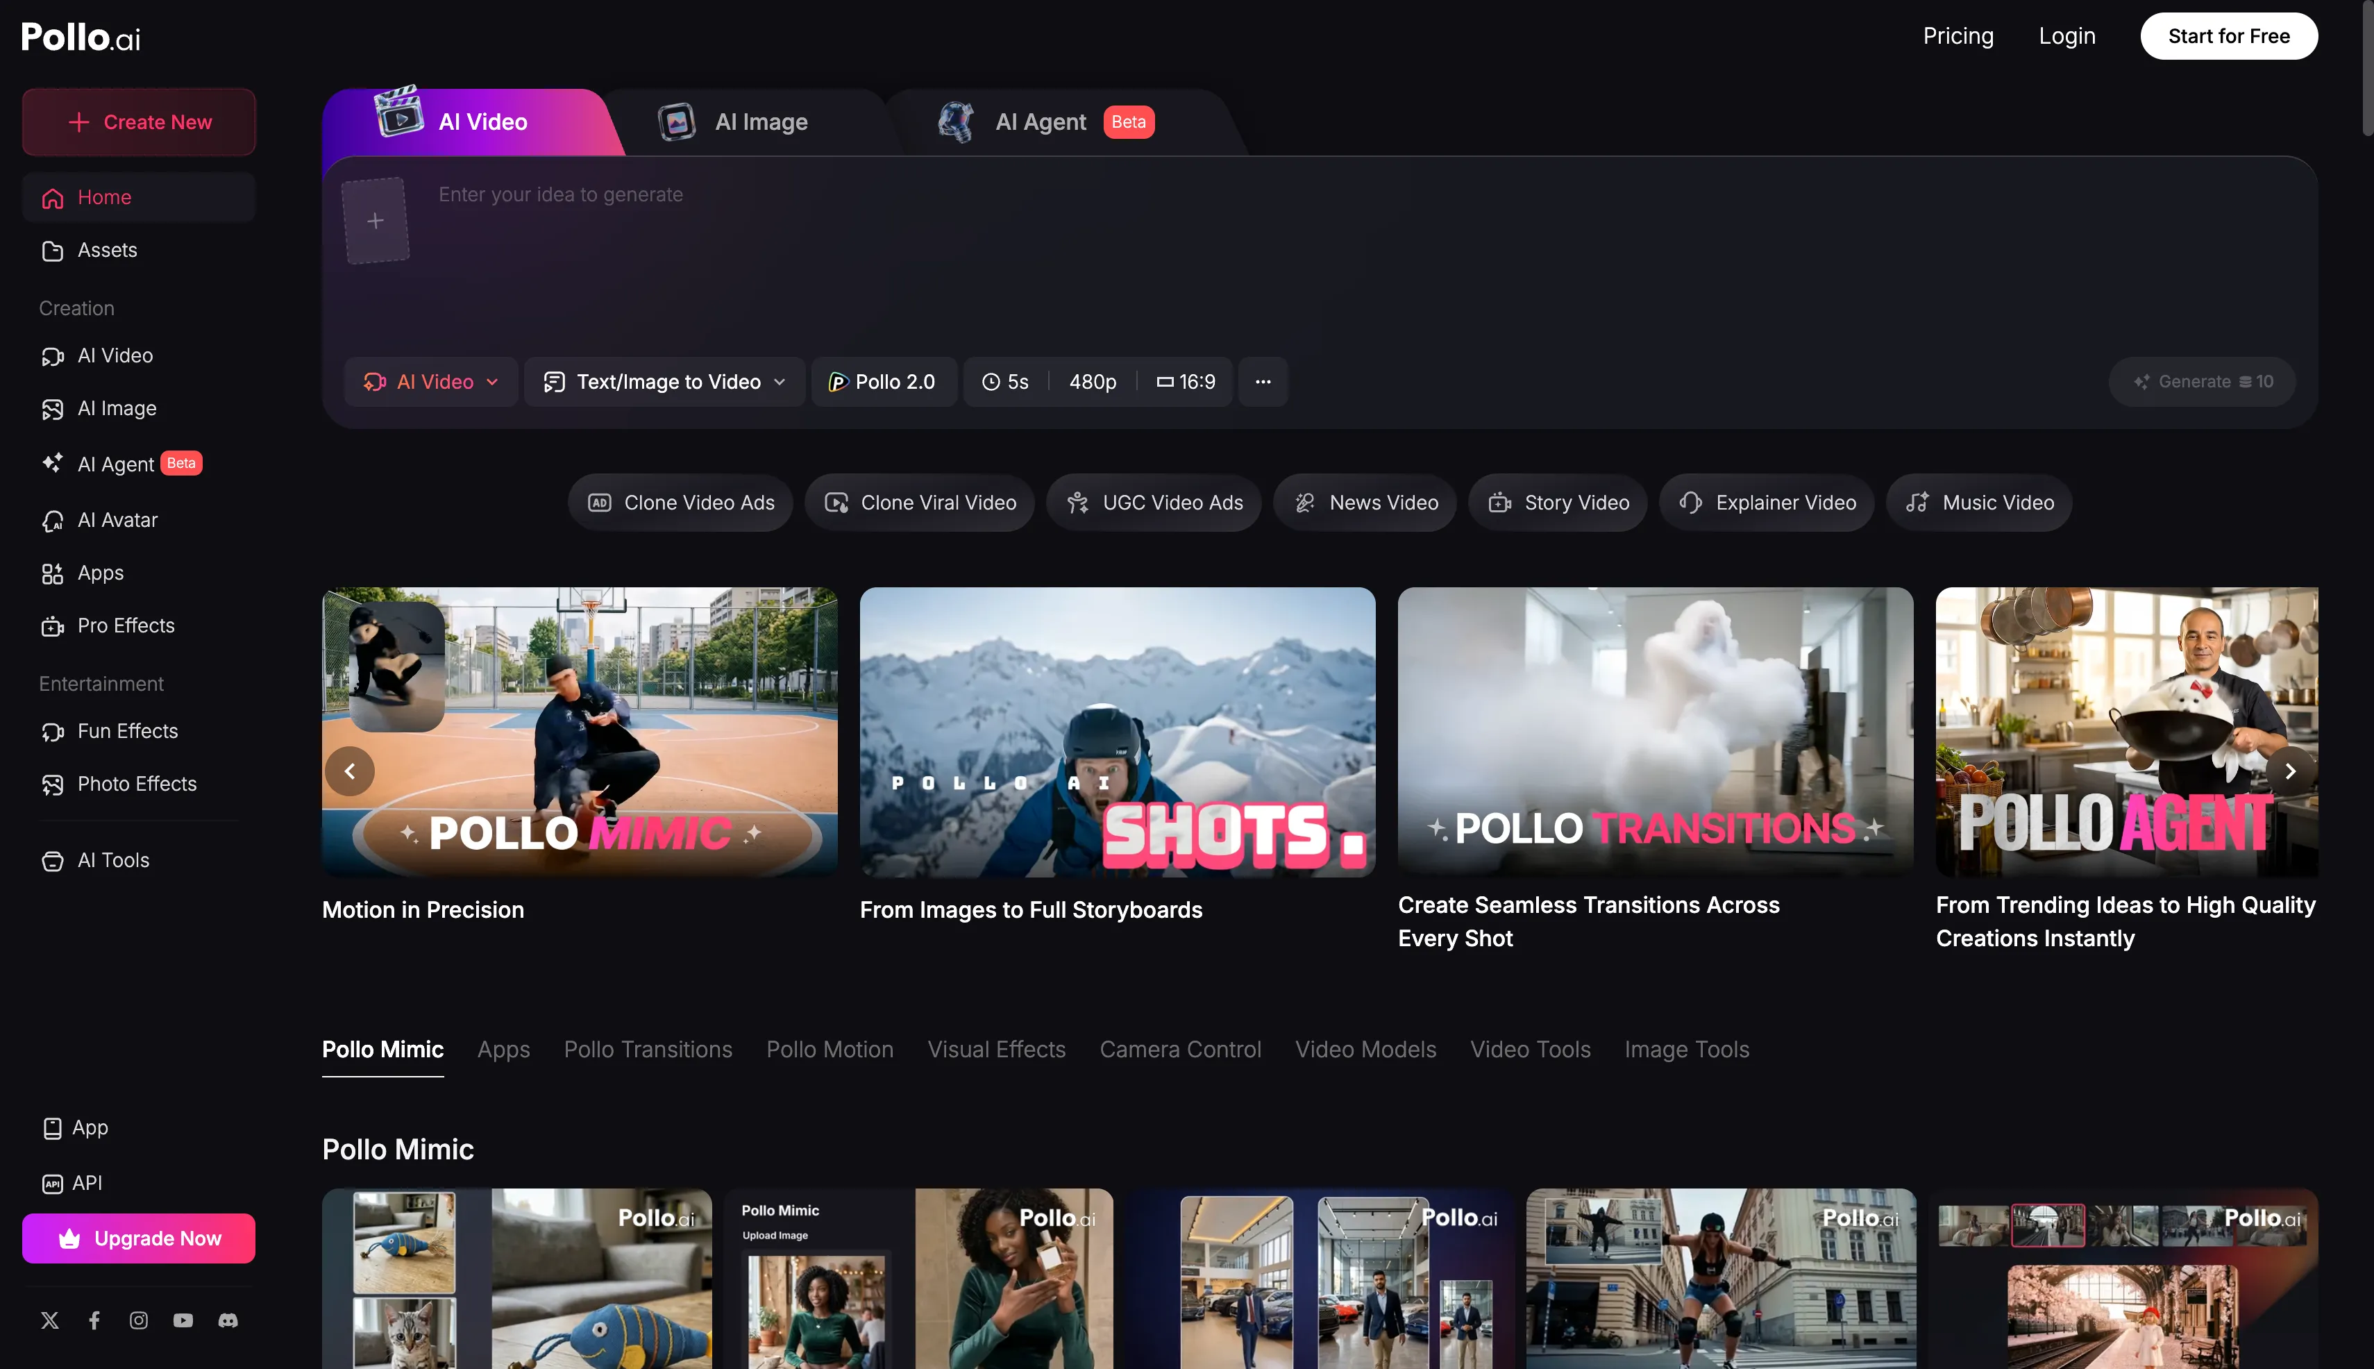2374x1369 pixels.
Task: Expand the AI Video mode dropdown
Action: click(432, 382)
